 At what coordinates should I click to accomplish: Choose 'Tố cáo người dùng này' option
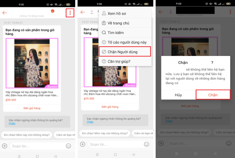point(127,42)
